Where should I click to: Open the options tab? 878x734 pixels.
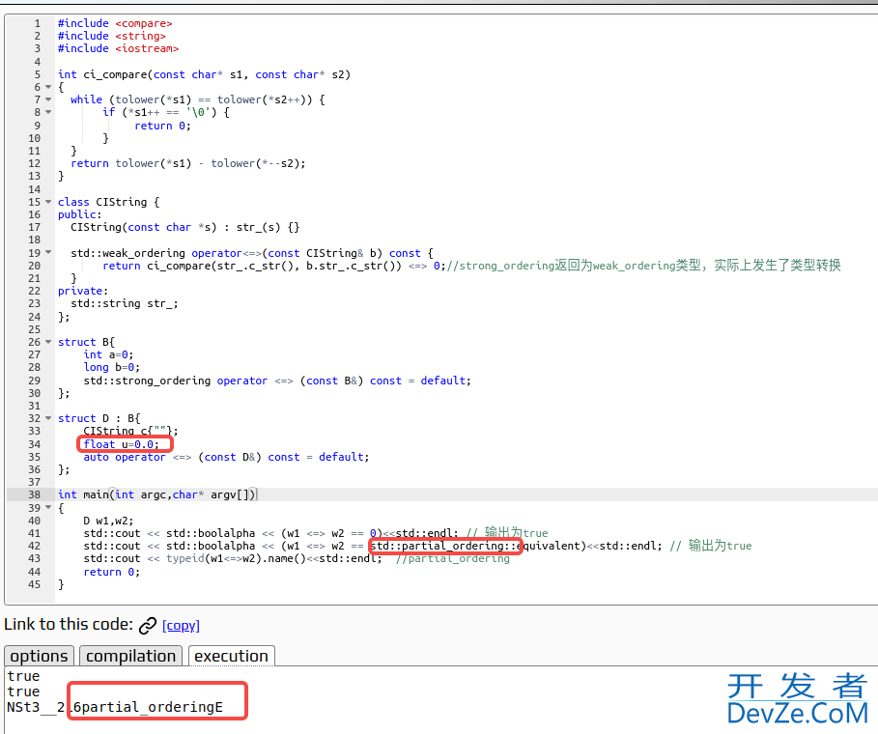[39, 656]
